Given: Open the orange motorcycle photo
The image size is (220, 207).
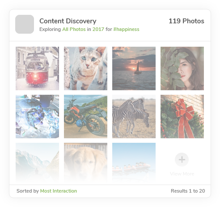Looking at the screenshot, I should tap(85, 116).
